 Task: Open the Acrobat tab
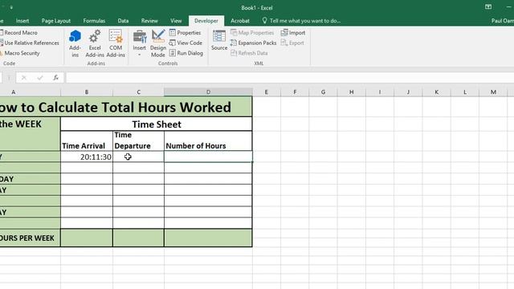[240, 21]
